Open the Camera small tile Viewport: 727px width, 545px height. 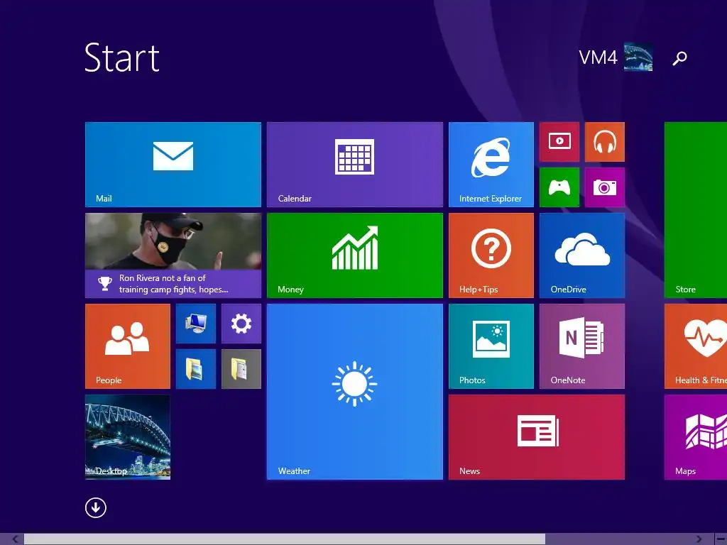point(605,187)
